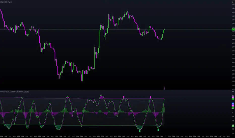Click the chart symbol title at top left

click(x=6, y=2)
